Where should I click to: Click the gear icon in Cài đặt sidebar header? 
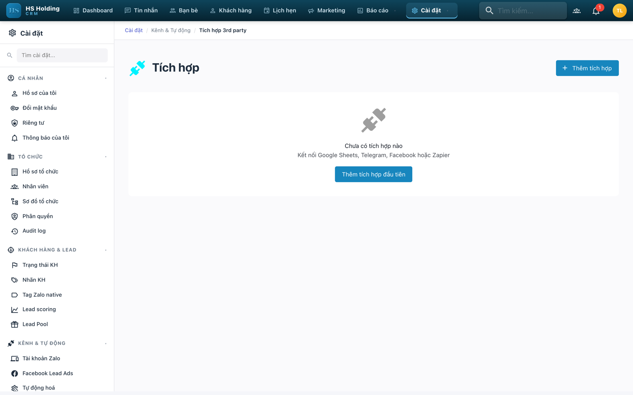[12, 33]
